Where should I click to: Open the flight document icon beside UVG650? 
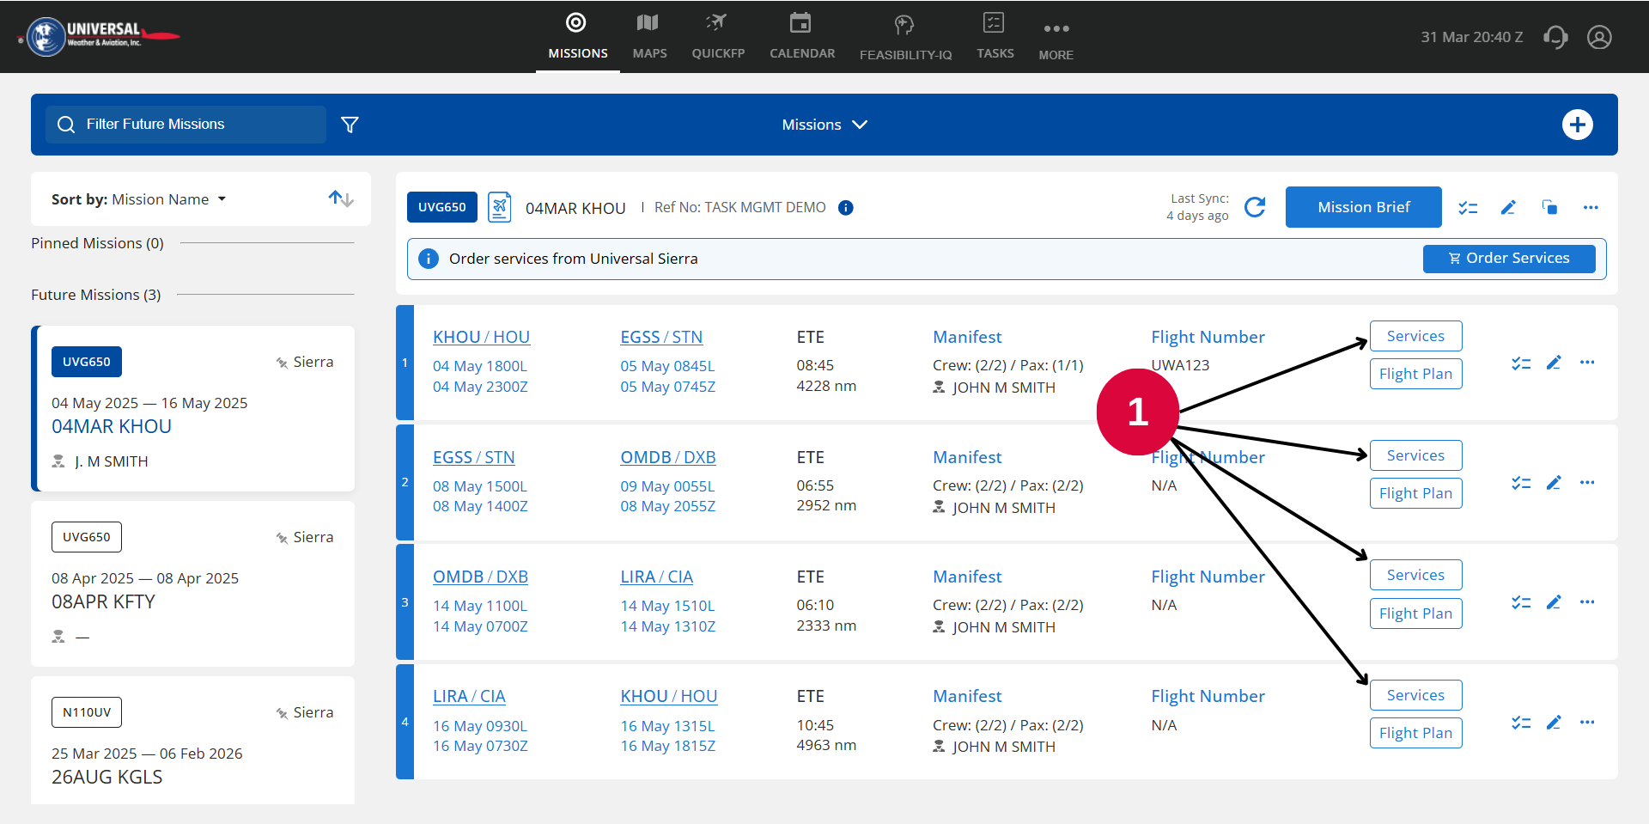coord(500,207)
